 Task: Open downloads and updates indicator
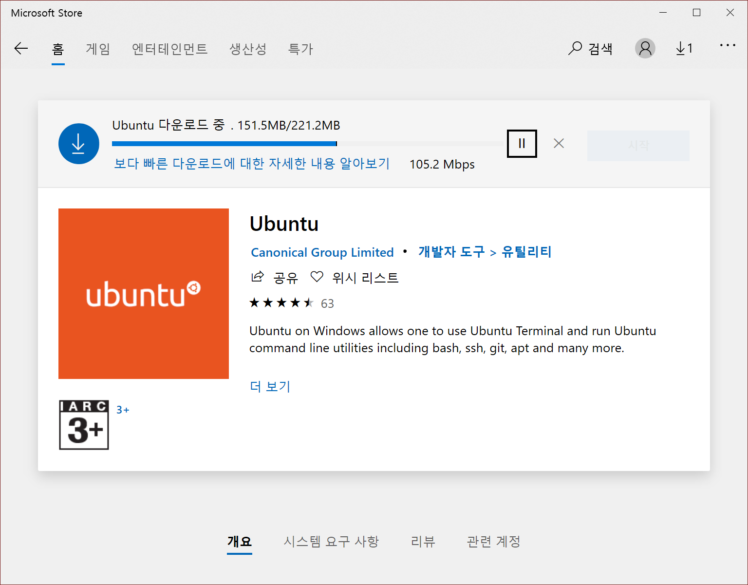[684, 48]
